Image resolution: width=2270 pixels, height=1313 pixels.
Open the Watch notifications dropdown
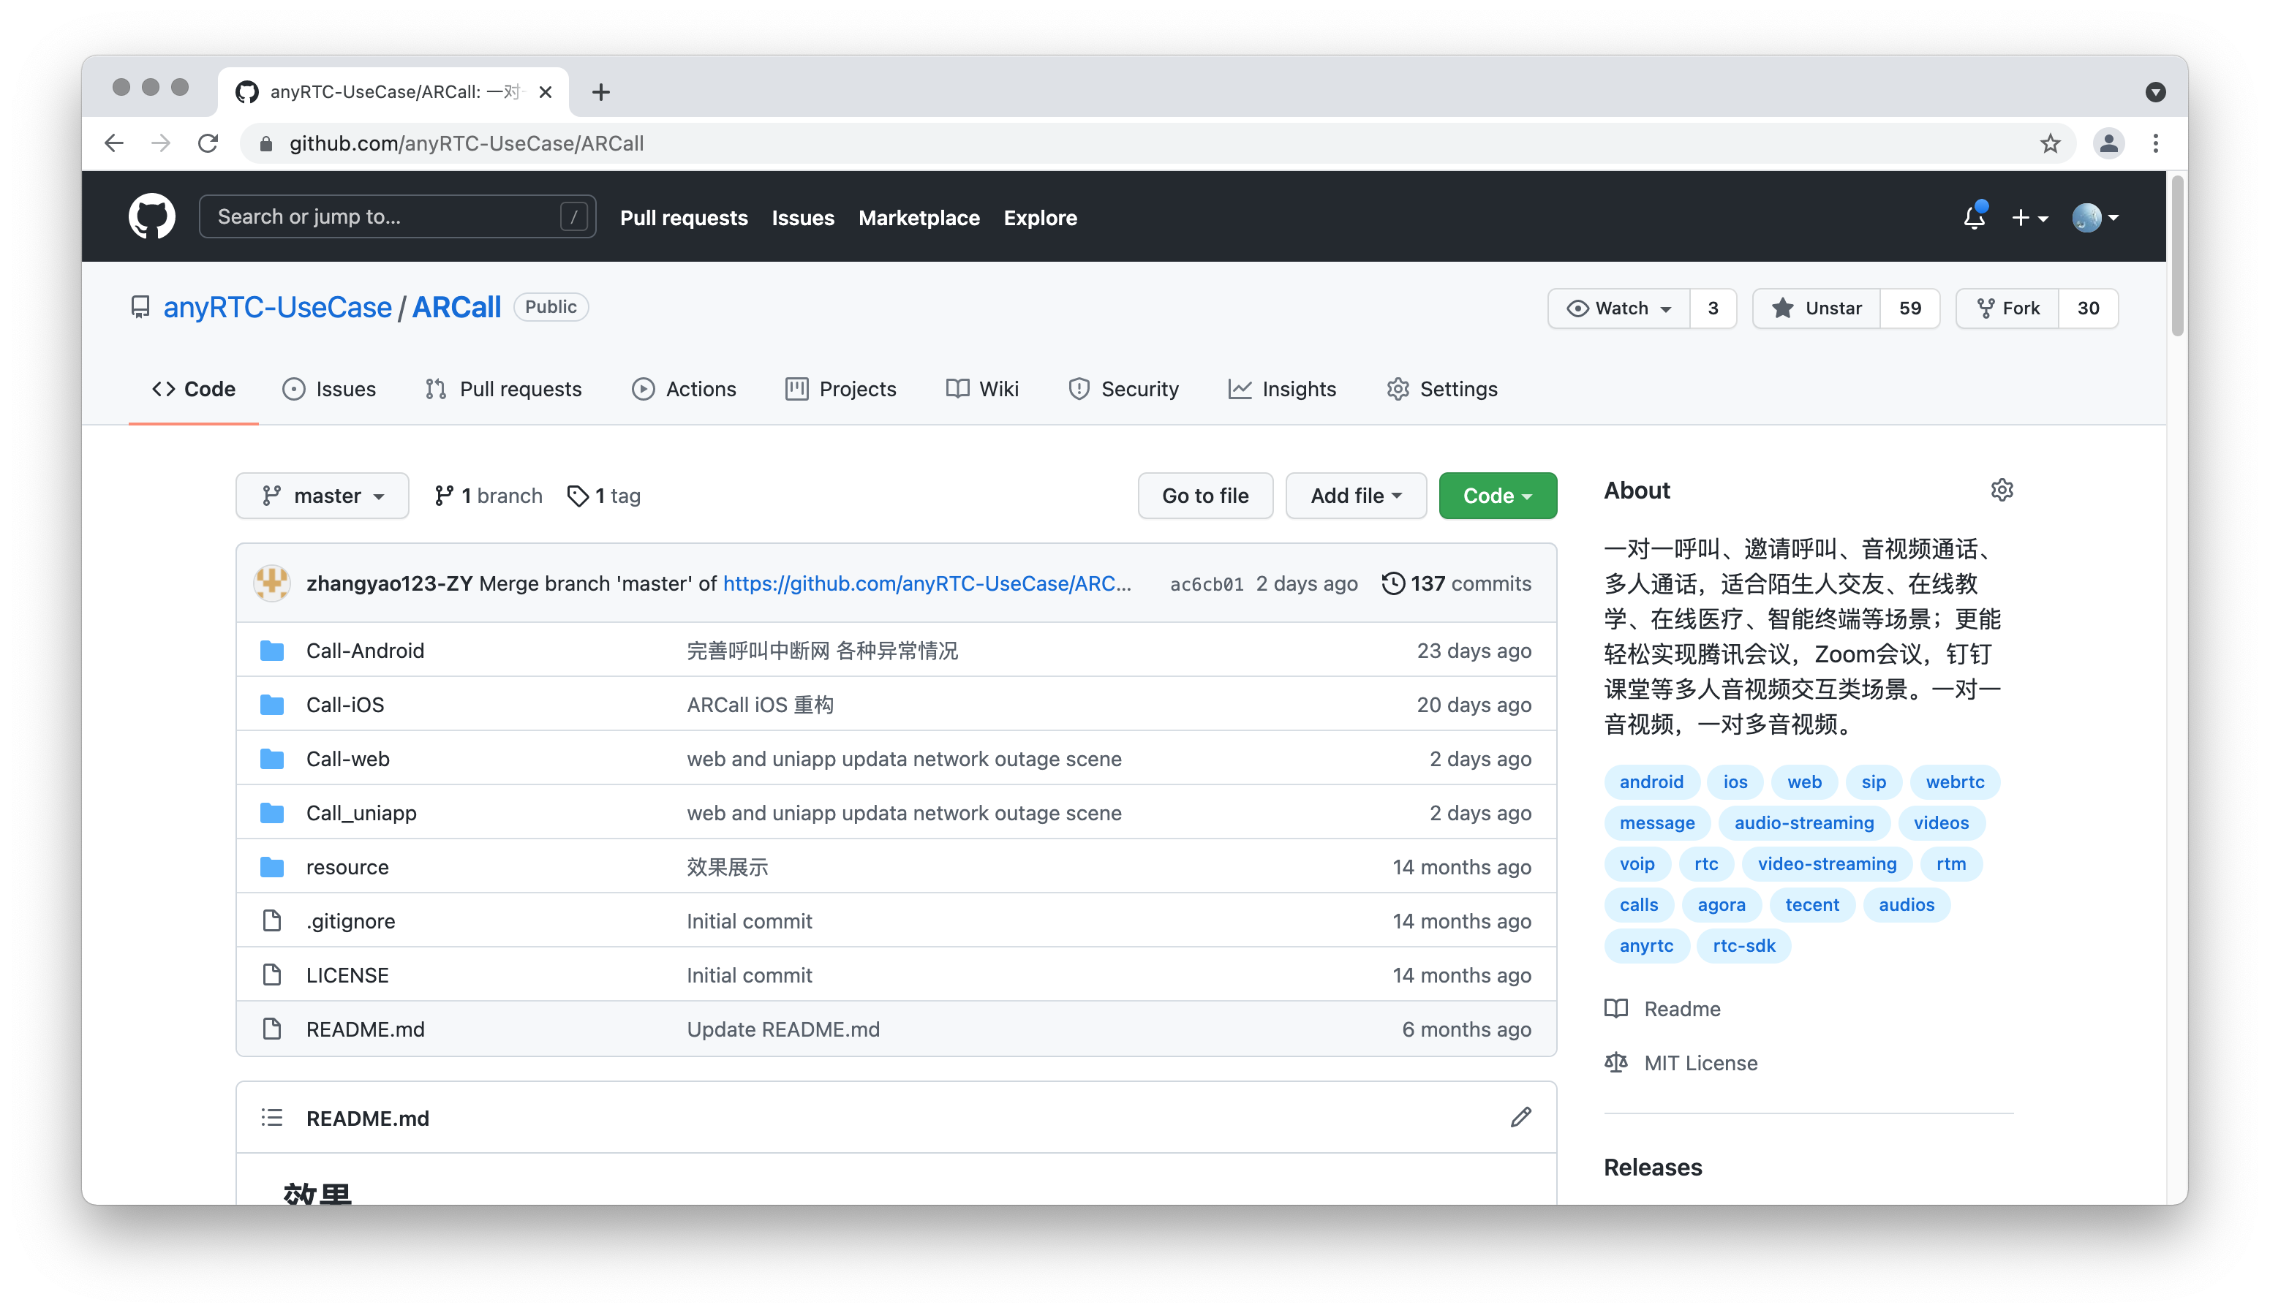pos(1618,308)
